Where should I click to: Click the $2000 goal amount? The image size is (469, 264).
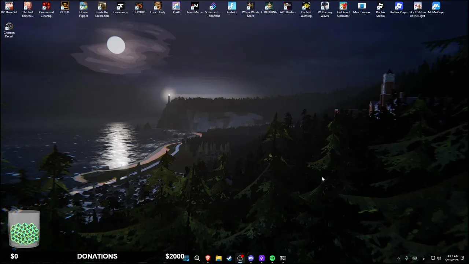174,256
